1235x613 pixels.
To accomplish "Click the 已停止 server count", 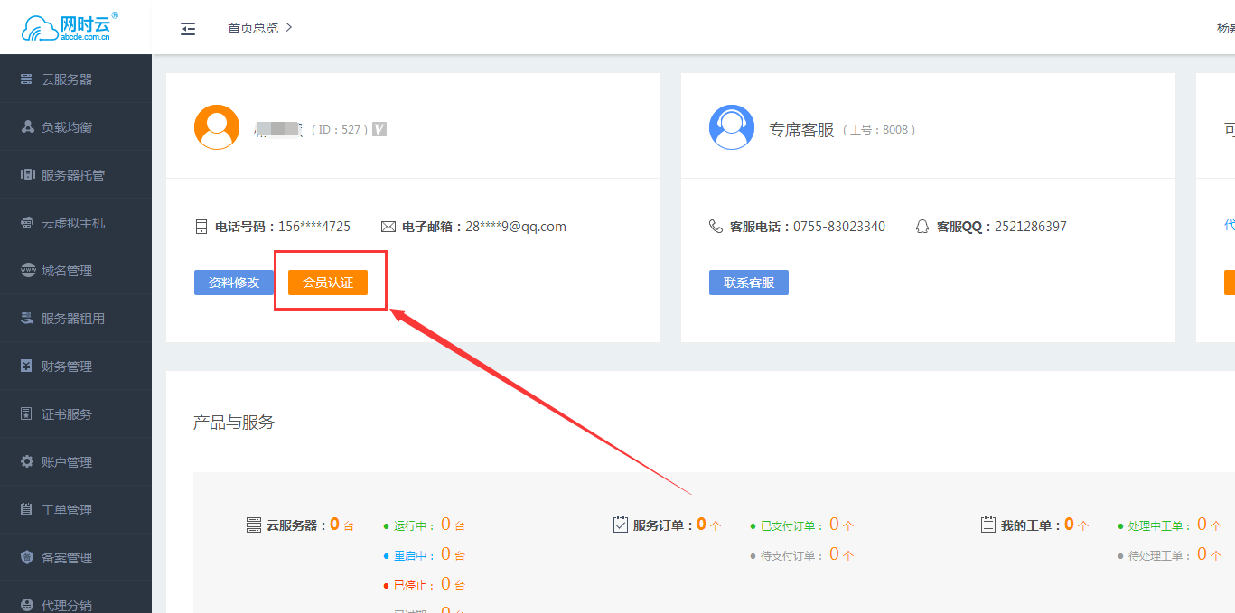I will click(x=445, y=584).
